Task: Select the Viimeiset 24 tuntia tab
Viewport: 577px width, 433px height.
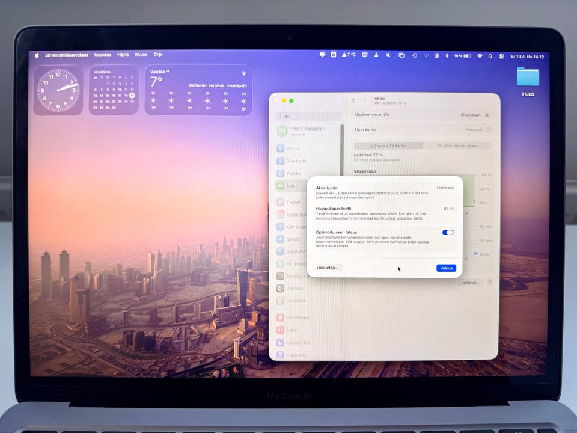Action: click(389, 146)
